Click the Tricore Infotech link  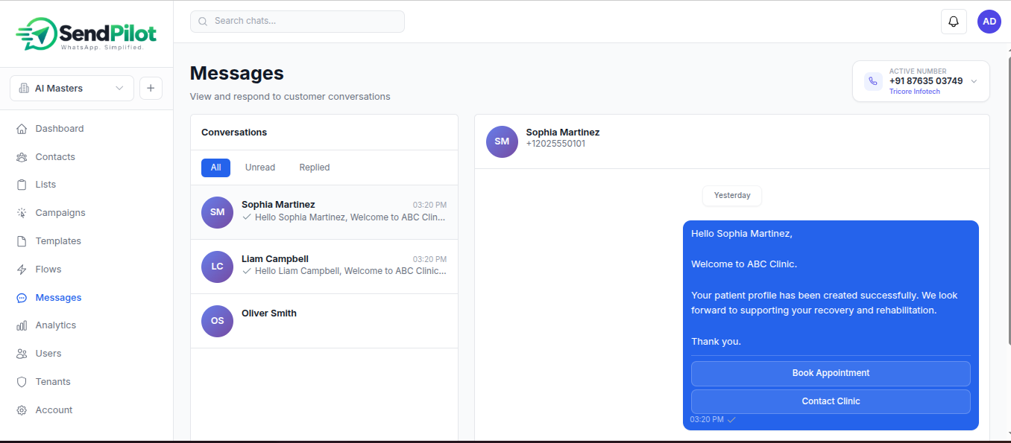coord(914,92)
